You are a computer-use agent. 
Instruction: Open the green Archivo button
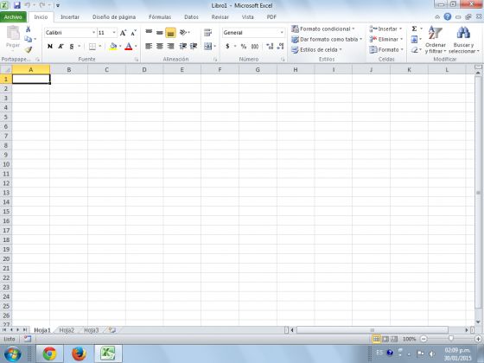[x=13, y=17]
